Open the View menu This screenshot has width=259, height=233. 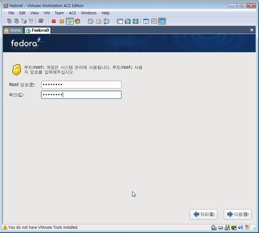point(34,13)
